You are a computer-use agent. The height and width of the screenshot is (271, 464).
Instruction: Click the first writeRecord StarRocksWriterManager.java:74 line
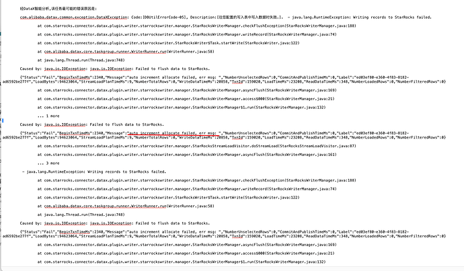coord(187,34)
